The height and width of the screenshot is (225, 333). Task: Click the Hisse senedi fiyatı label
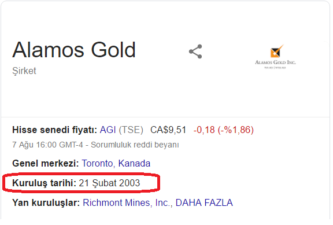(x=54, y=130)
